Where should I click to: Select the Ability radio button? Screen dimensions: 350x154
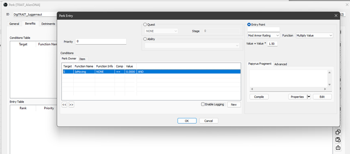pos(145,39)
